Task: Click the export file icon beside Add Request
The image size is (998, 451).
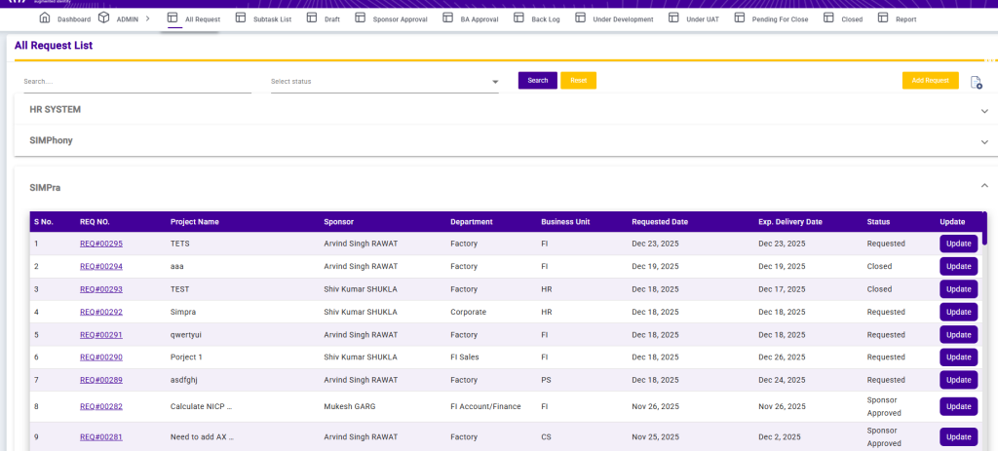Action: [976, 82]
